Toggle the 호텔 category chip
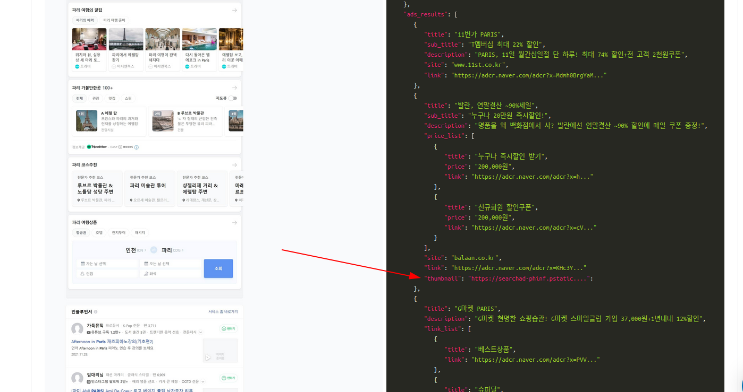The height and width of the screenshot is (392, 743). point(98,232)
